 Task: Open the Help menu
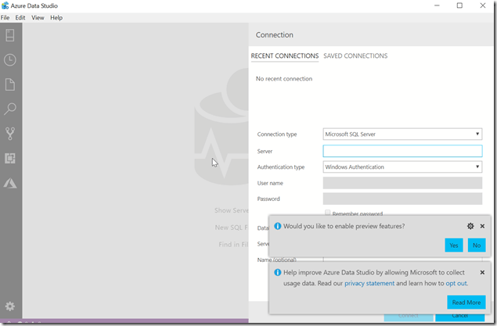click(x=56, y=18)
